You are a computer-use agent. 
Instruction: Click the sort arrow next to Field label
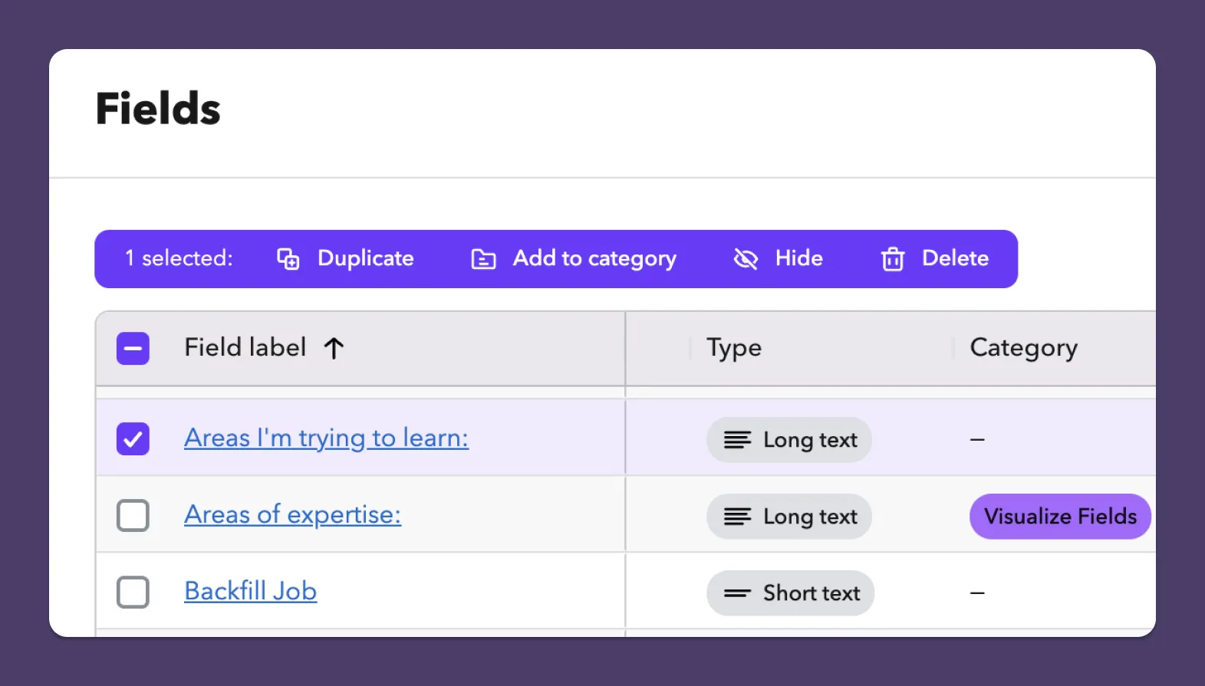334,348
